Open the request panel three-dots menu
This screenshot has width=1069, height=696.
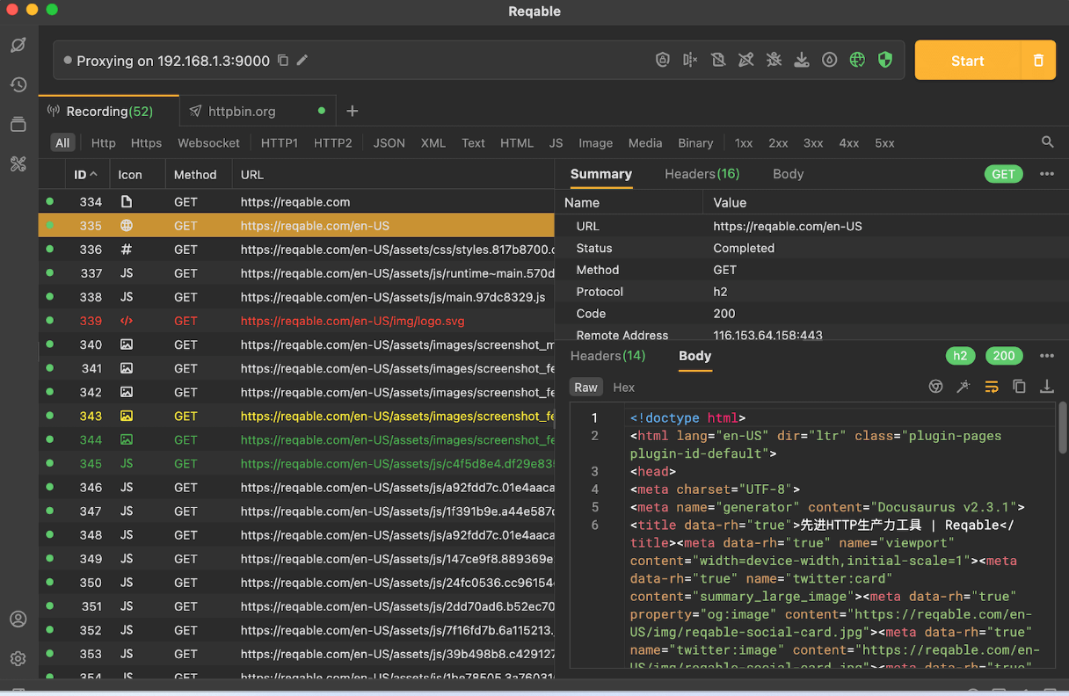[x=1046, y=174]
